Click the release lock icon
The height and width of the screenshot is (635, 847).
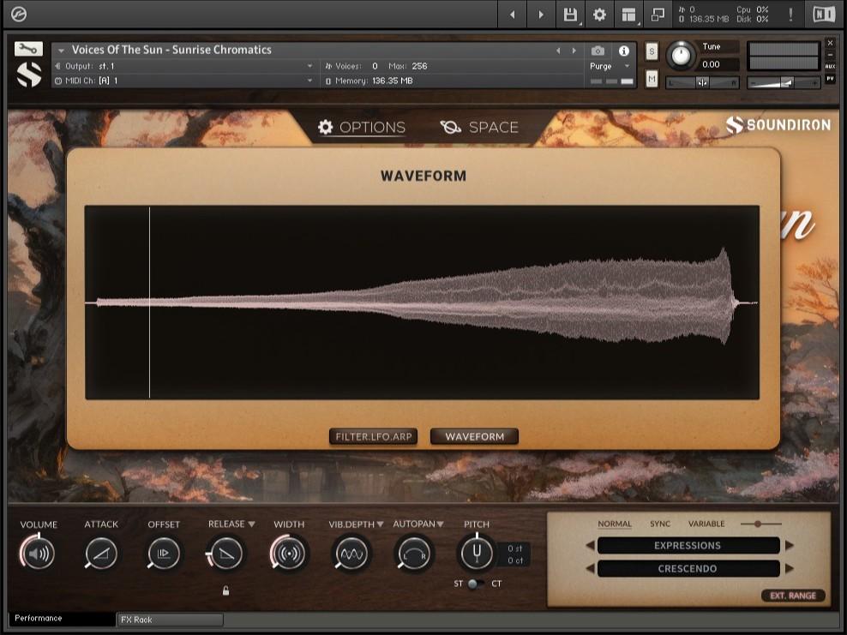tap(225, 590)
